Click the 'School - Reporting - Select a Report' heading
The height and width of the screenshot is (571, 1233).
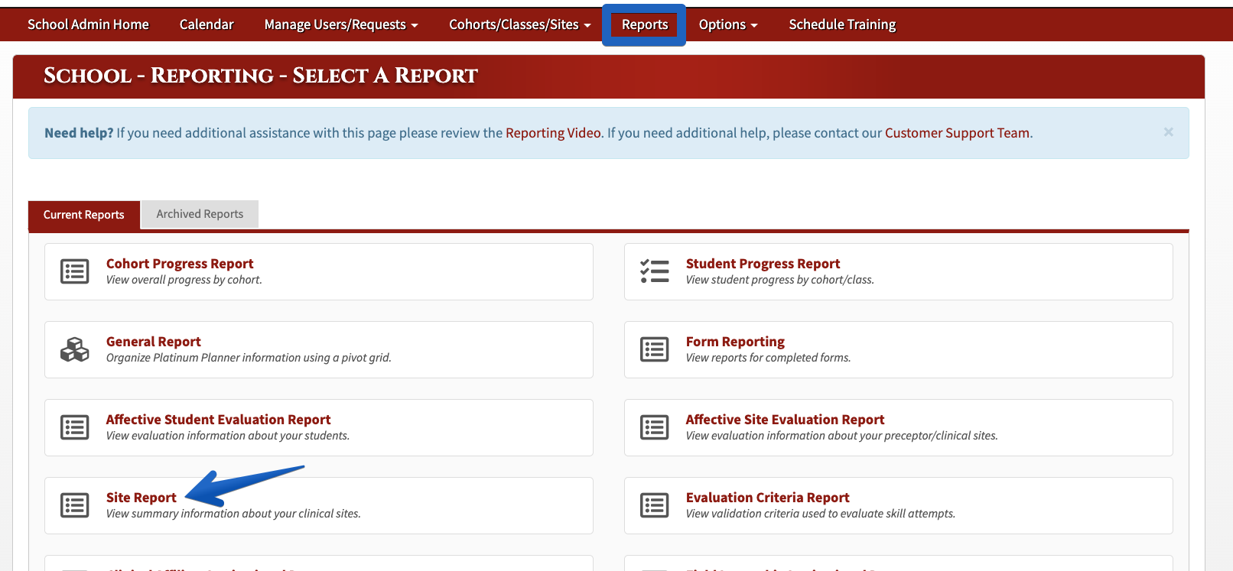click(261, 76)
